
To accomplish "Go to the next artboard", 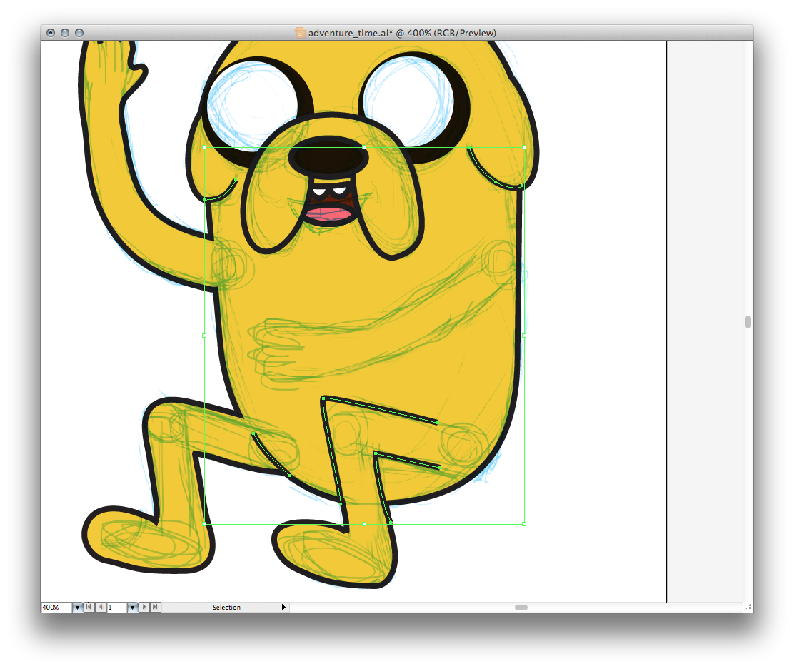I will (145, 608).
